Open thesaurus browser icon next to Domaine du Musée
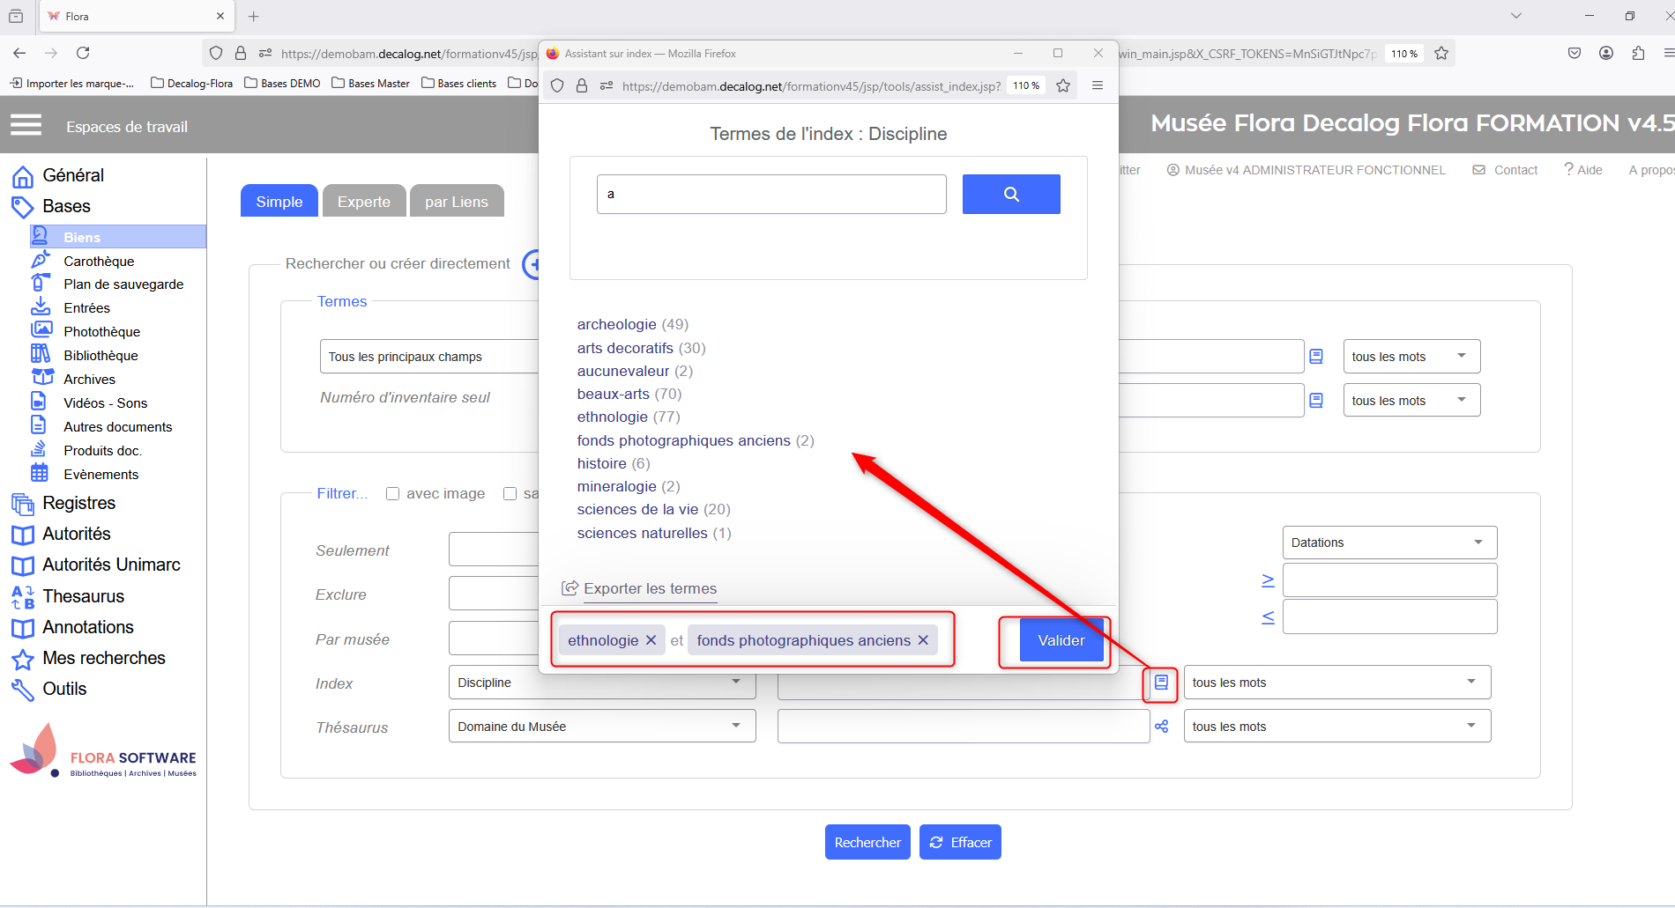This screenshot has height=908, width=1675. coord(1161,727)
